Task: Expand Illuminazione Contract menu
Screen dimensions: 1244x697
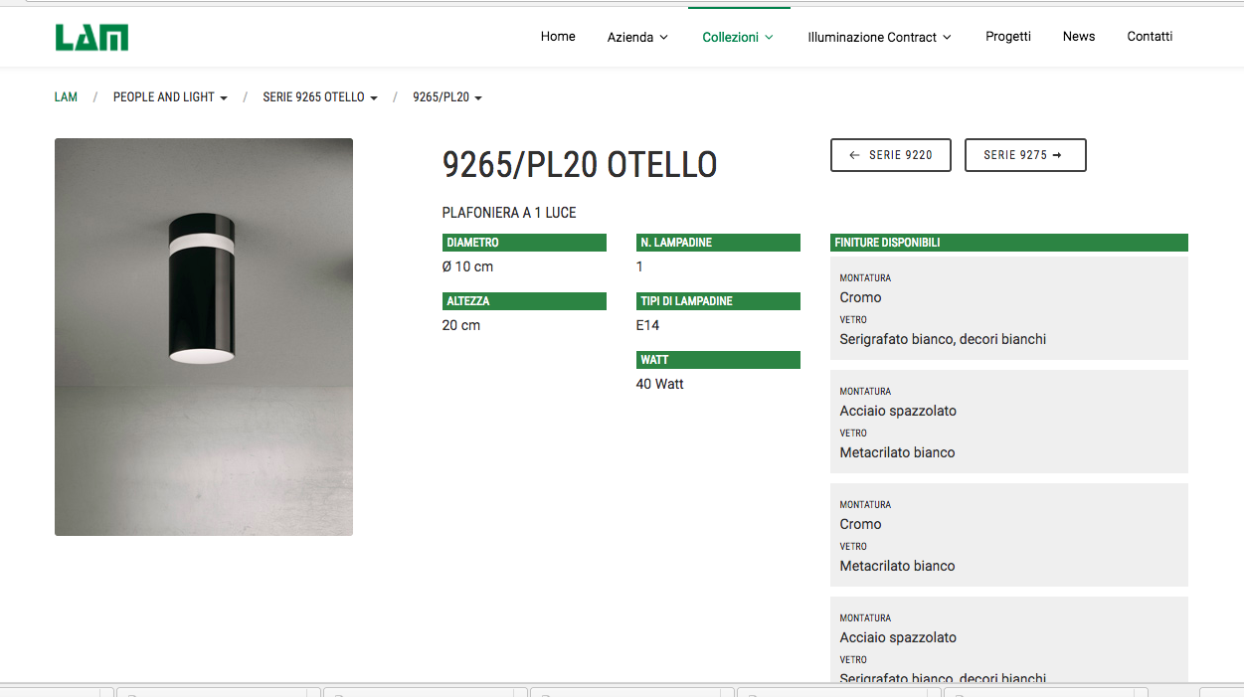Action: point(879,38)
